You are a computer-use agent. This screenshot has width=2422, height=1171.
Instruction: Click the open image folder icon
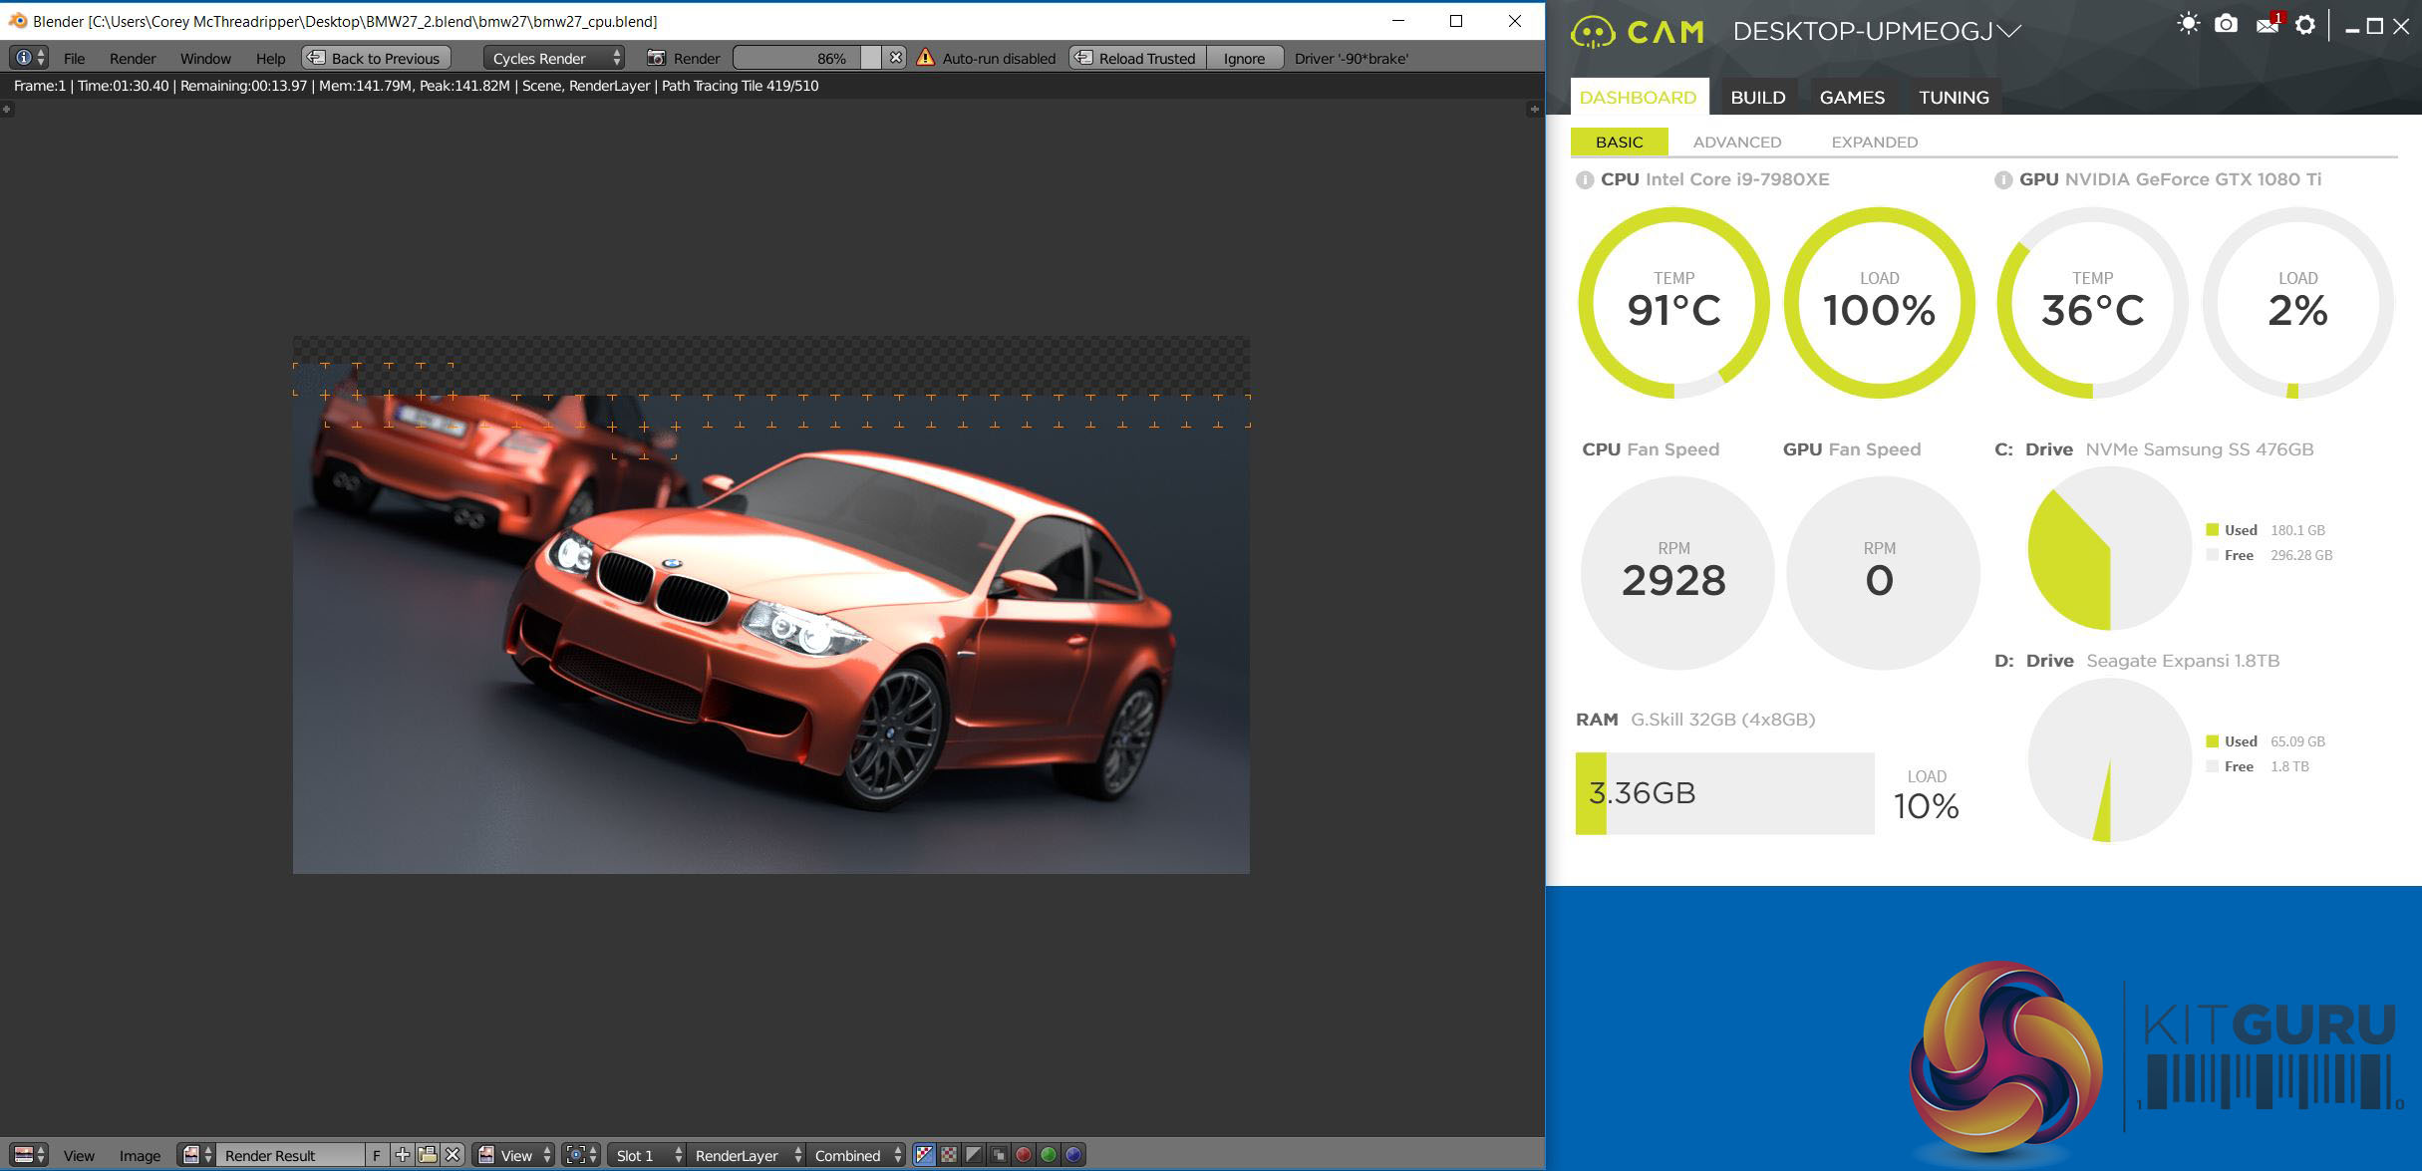428,1155
